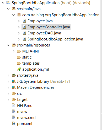This screenshot has width=102, height=130.
Task: Click the Java file icon for EmployeeController.java
Action: (x=24, y=27)
